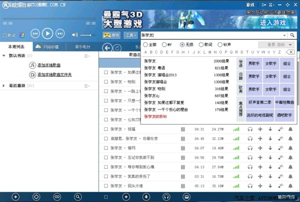Click bottom save disk icon
This screenshot has height=202, width=300.
[x=187, y=196]
